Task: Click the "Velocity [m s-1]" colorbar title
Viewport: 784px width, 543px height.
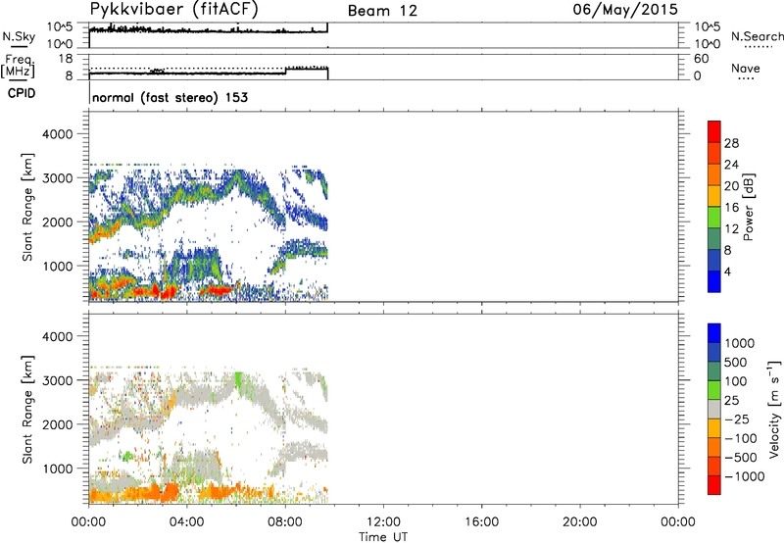Action: [774, 409]
